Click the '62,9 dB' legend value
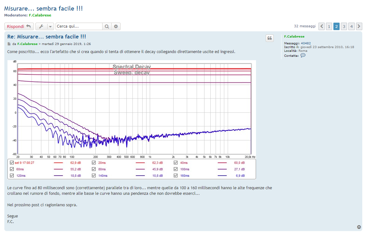 pos(75,163)
